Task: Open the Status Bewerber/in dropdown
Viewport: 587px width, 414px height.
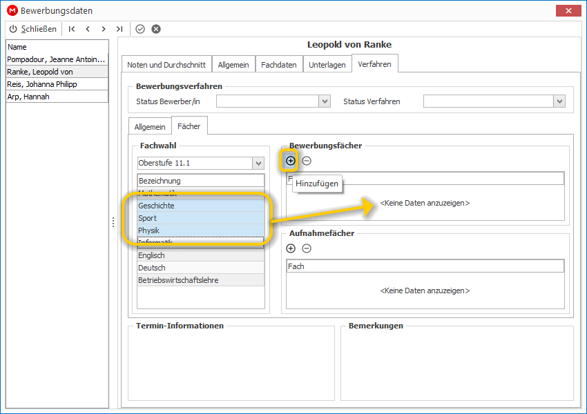Action: click(x=325, y=101)
